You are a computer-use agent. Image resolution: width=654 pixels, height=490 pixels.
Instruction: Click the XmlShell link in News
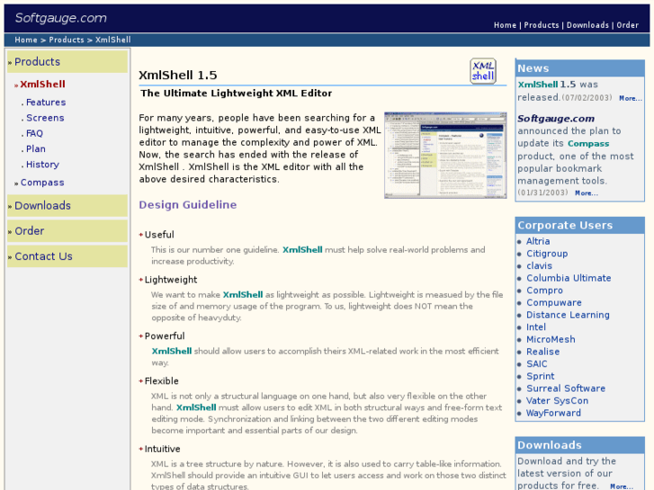click(538, 85)
